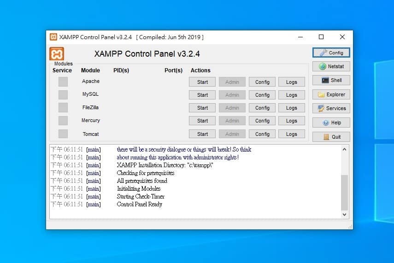The width and height of the screenshot is (394, 263).
Task: Toggle the Tomcat service checkbox
Action: (63, 134)
